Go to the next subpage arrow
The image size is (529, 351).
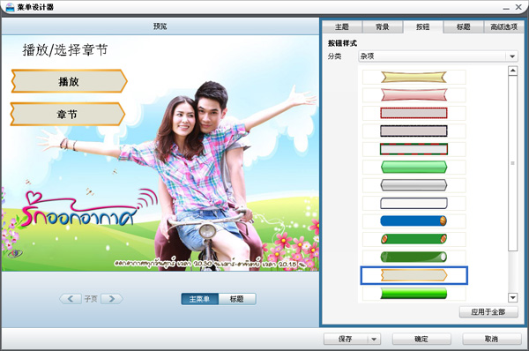click(x=112, y=299)
